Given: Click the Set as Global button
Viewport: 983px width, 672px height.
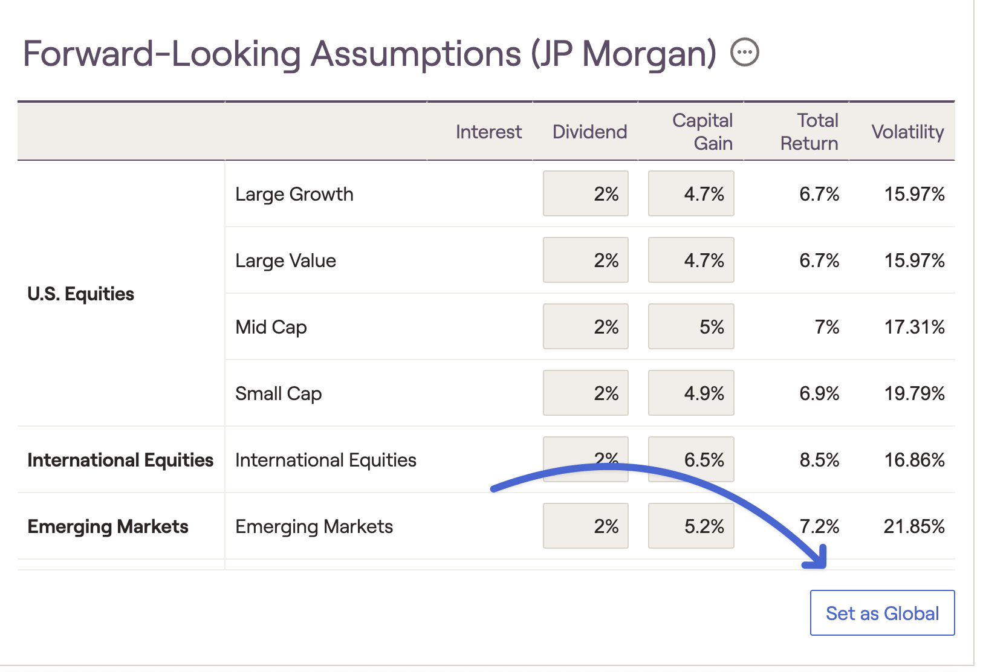Looking at the screenshot, I should coord(882,613).
